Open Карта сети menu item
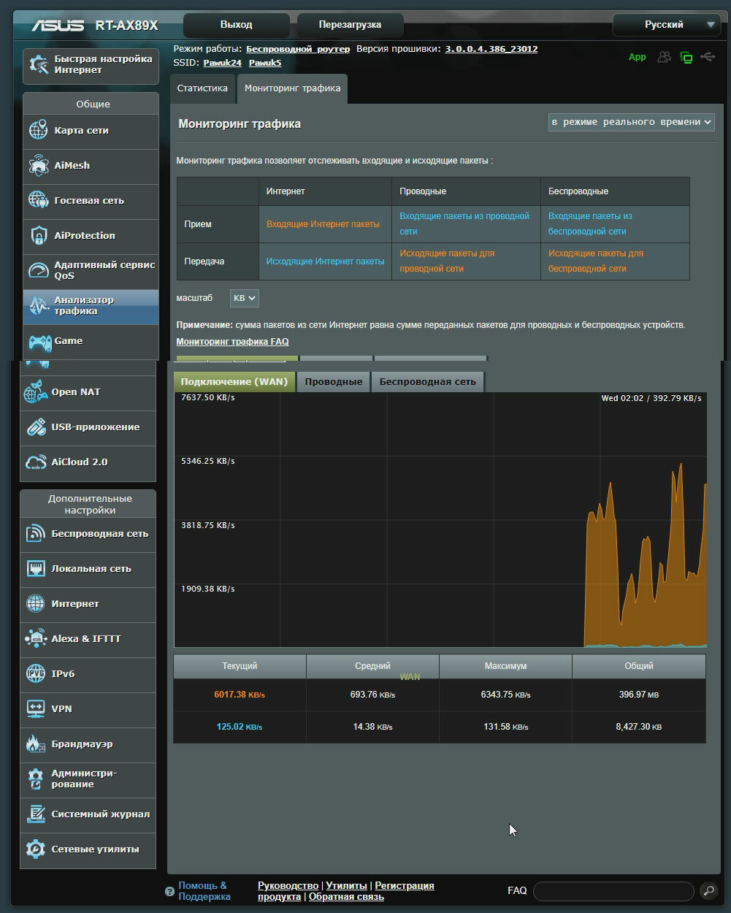Viewport: 731px width, 913px height. (x=91, y=131)
